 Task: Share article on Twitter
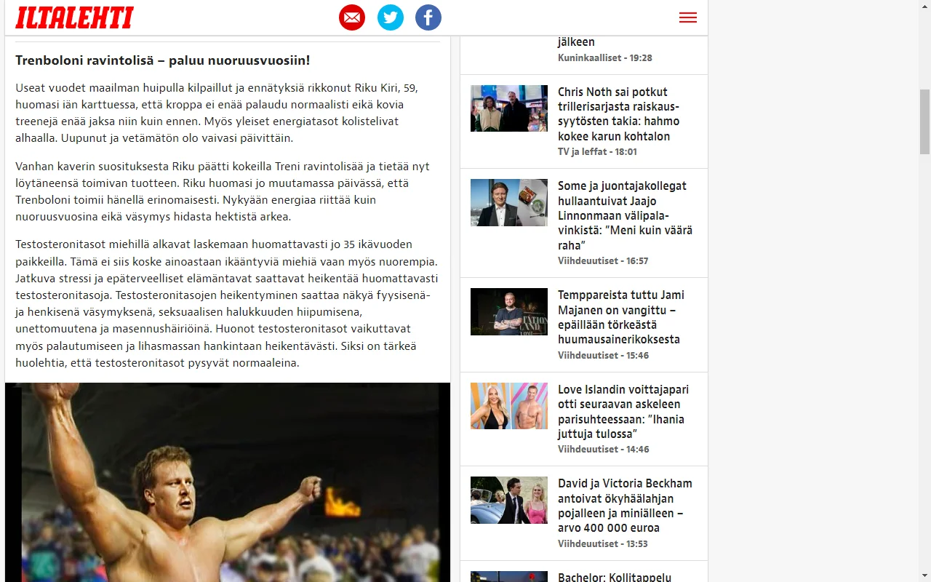(x=391, y=17)
